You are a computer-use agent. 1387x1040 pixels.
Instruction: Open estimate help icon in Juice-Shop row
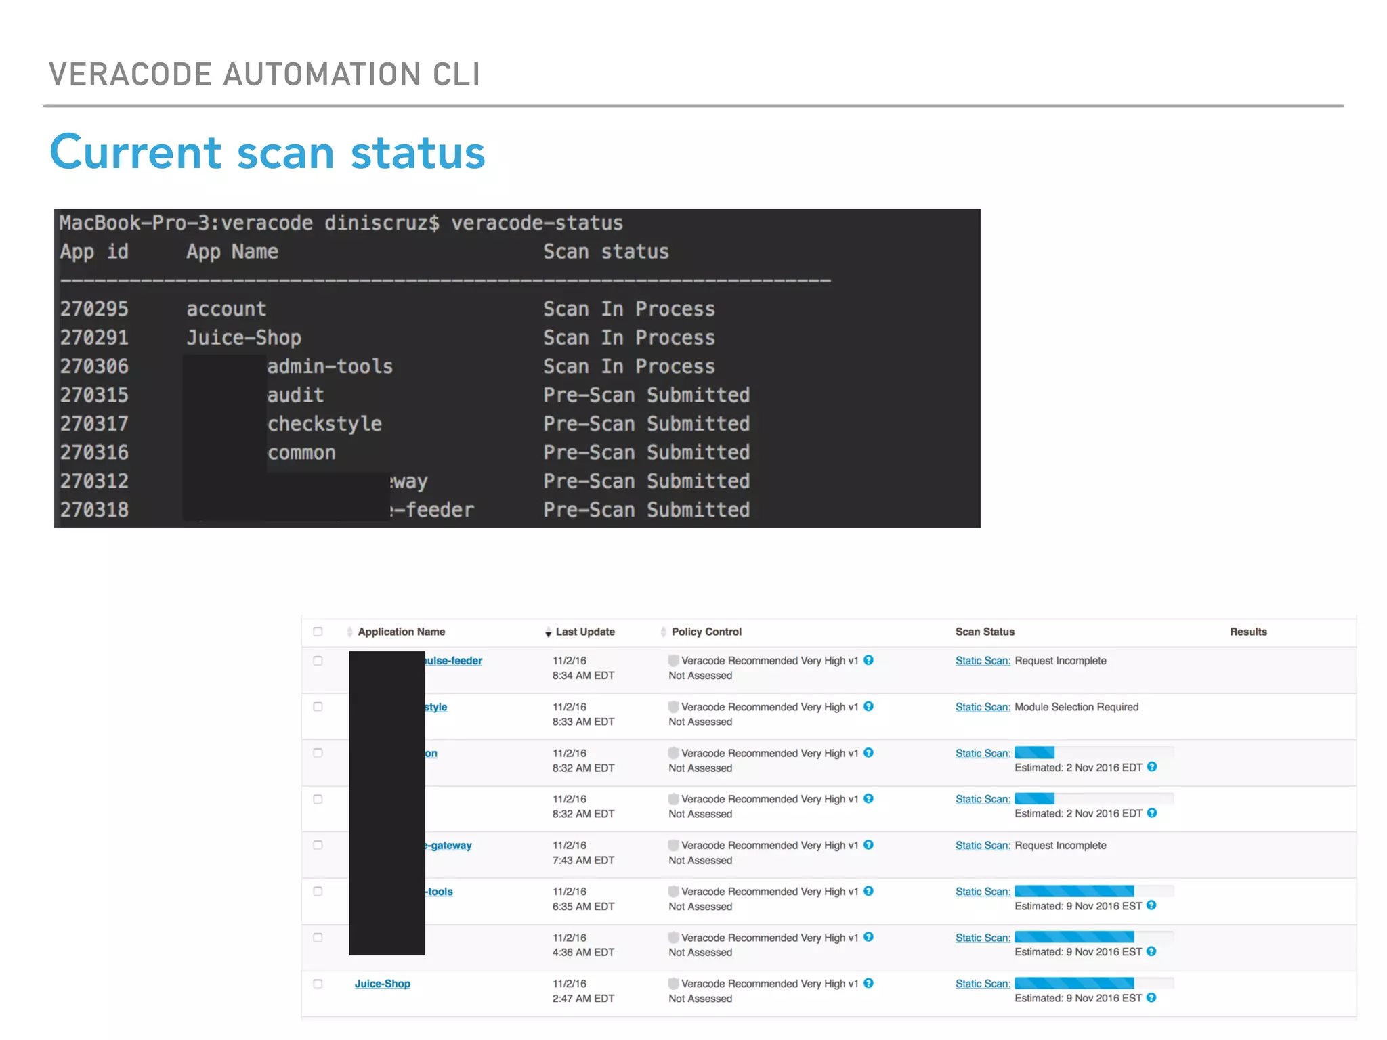click(x=1151, y=997)
